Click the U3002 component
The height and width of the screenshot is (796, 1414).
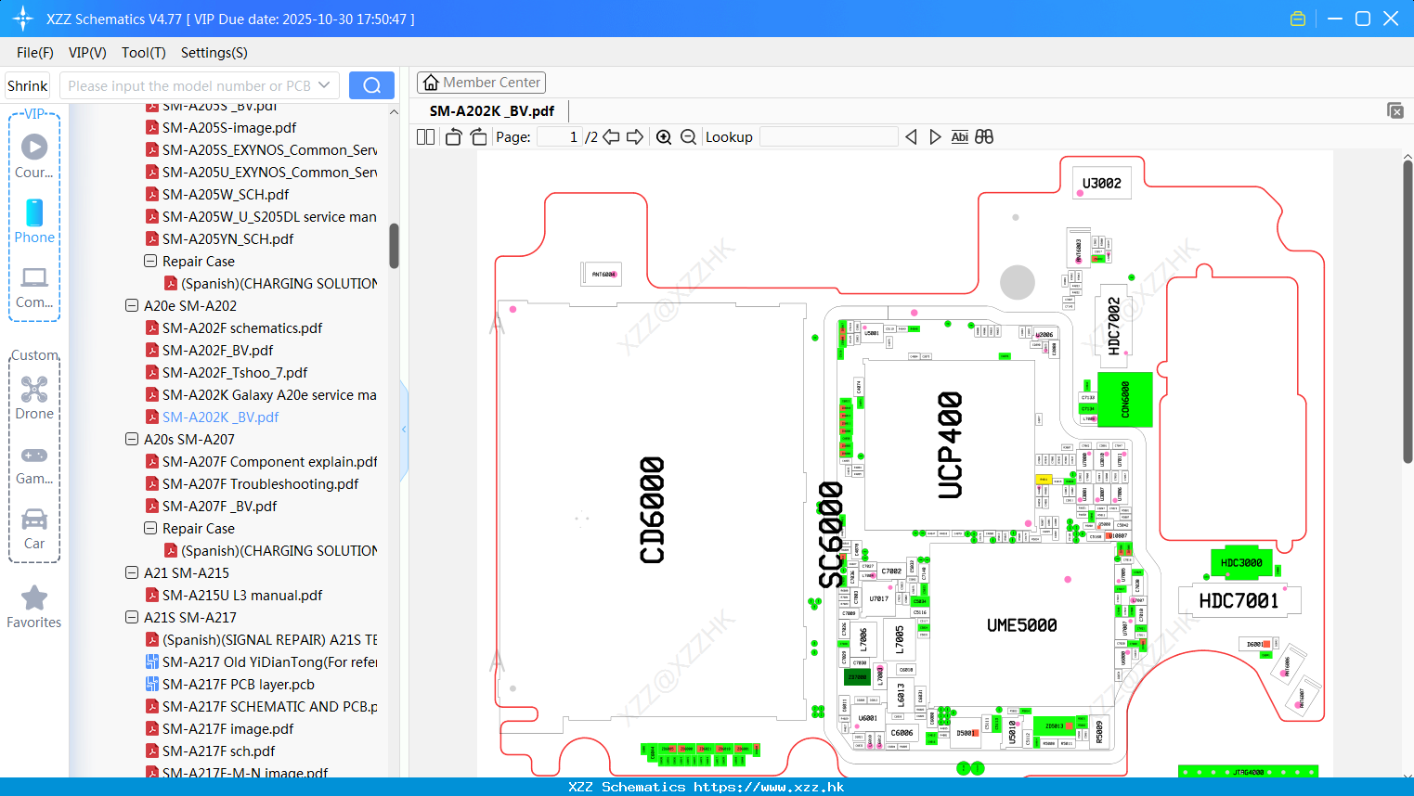pos(1101,183)
